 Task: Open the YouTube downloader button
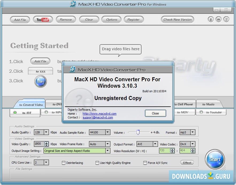(x=43, y=20)
